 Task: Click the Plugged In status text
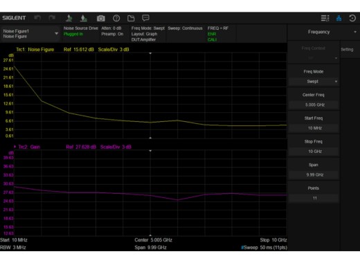tap(73, 34)
